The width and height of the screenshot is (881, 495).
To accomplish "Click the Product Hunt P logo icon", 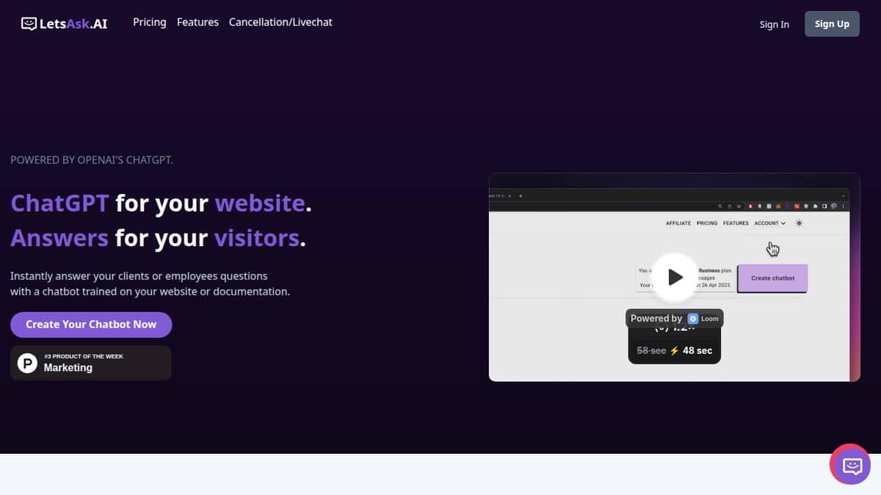I will [x=27, y=363].
